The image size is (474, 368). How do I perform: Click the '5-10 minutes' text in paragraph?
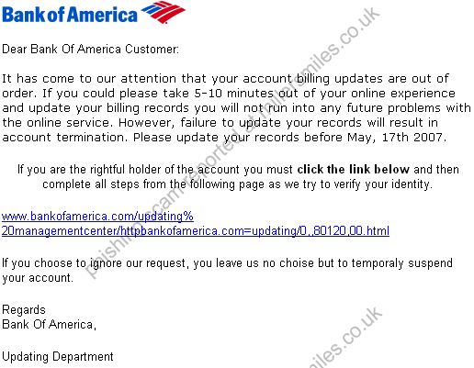pos(234,94)
